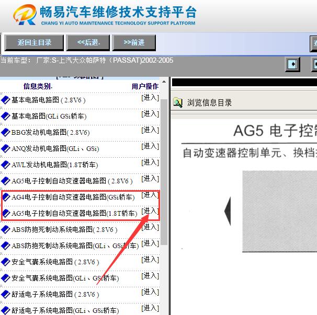Click the book icon for 舒适电子系统电路图 (2.8V6)

pyautogui.click(x=5, y=294)
